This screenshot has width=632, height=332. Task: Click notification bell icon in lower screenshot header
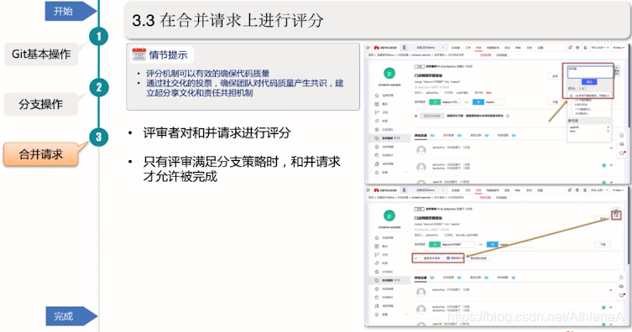click(x=570, y=190)
